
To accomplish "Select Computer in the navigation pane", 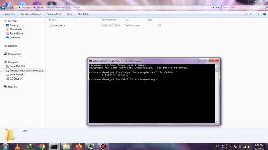I will pos(13,62).
